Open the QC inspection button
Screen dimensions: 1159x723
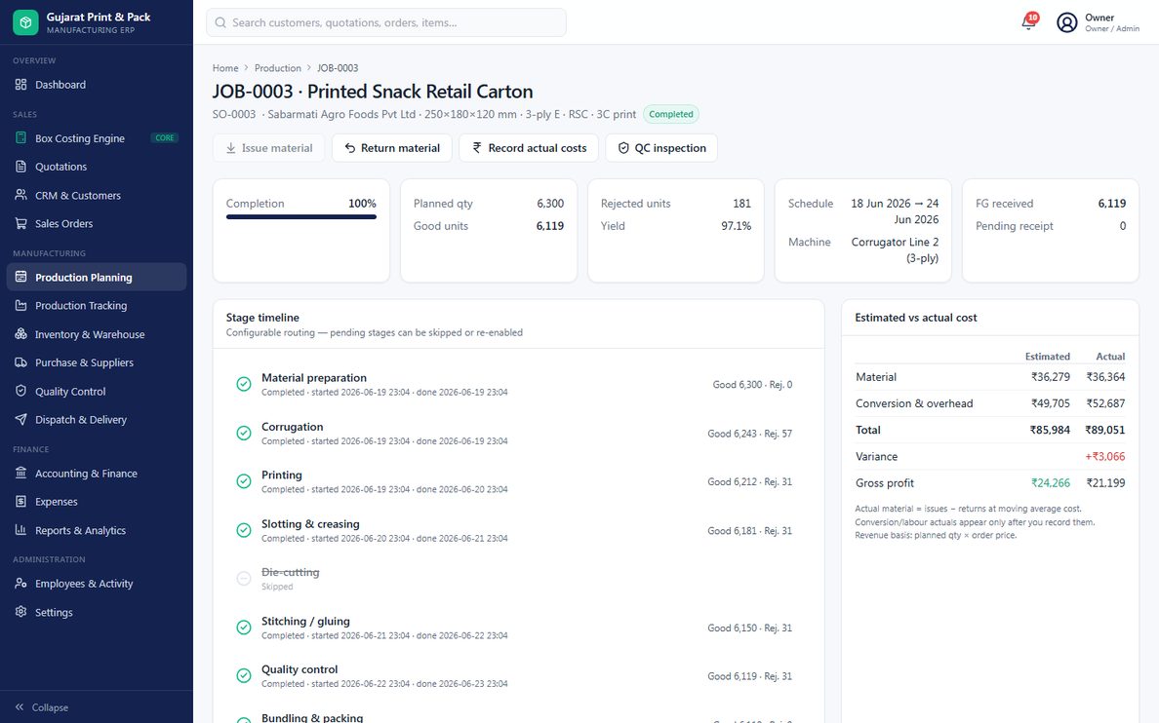click(661, 148)
